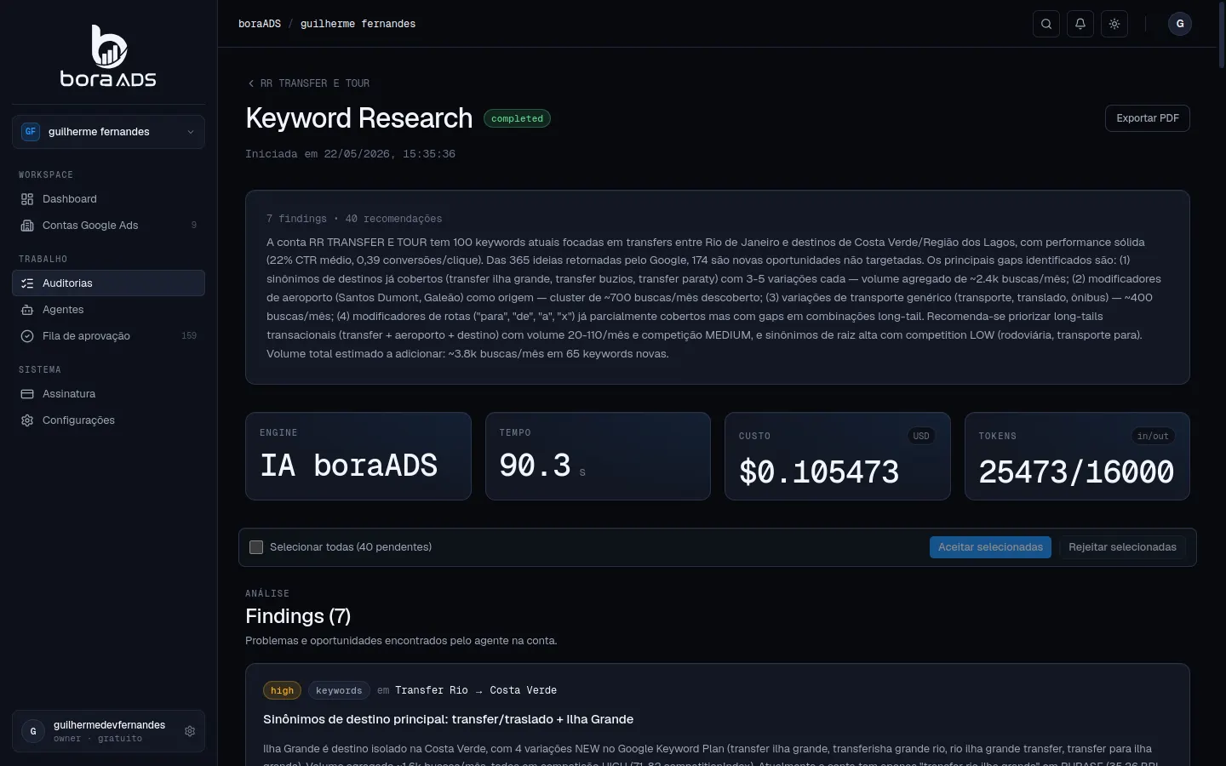
Task: Click the 90.3 tempo value
Action: (x=535, y=466)
